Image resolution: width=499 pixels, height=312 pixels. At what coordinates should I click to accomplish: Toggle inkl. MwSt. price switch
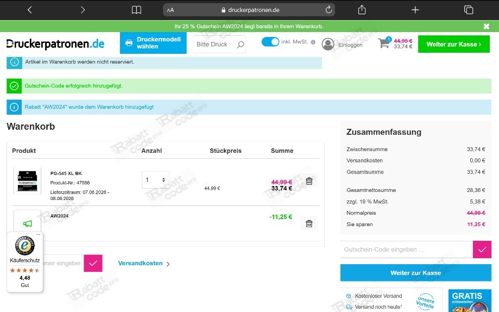pos(270,42)
